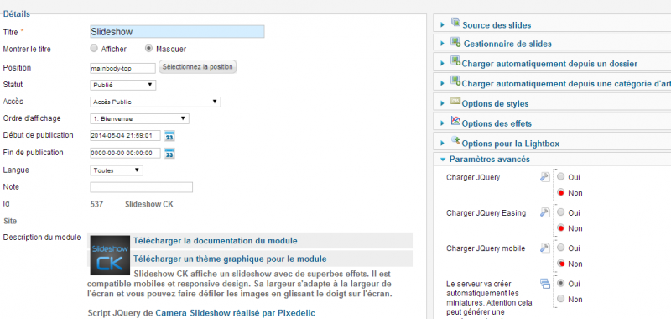Click the Source des slides panel icon
The height and width of the screenshot is (319, 671).
(455, 23)
